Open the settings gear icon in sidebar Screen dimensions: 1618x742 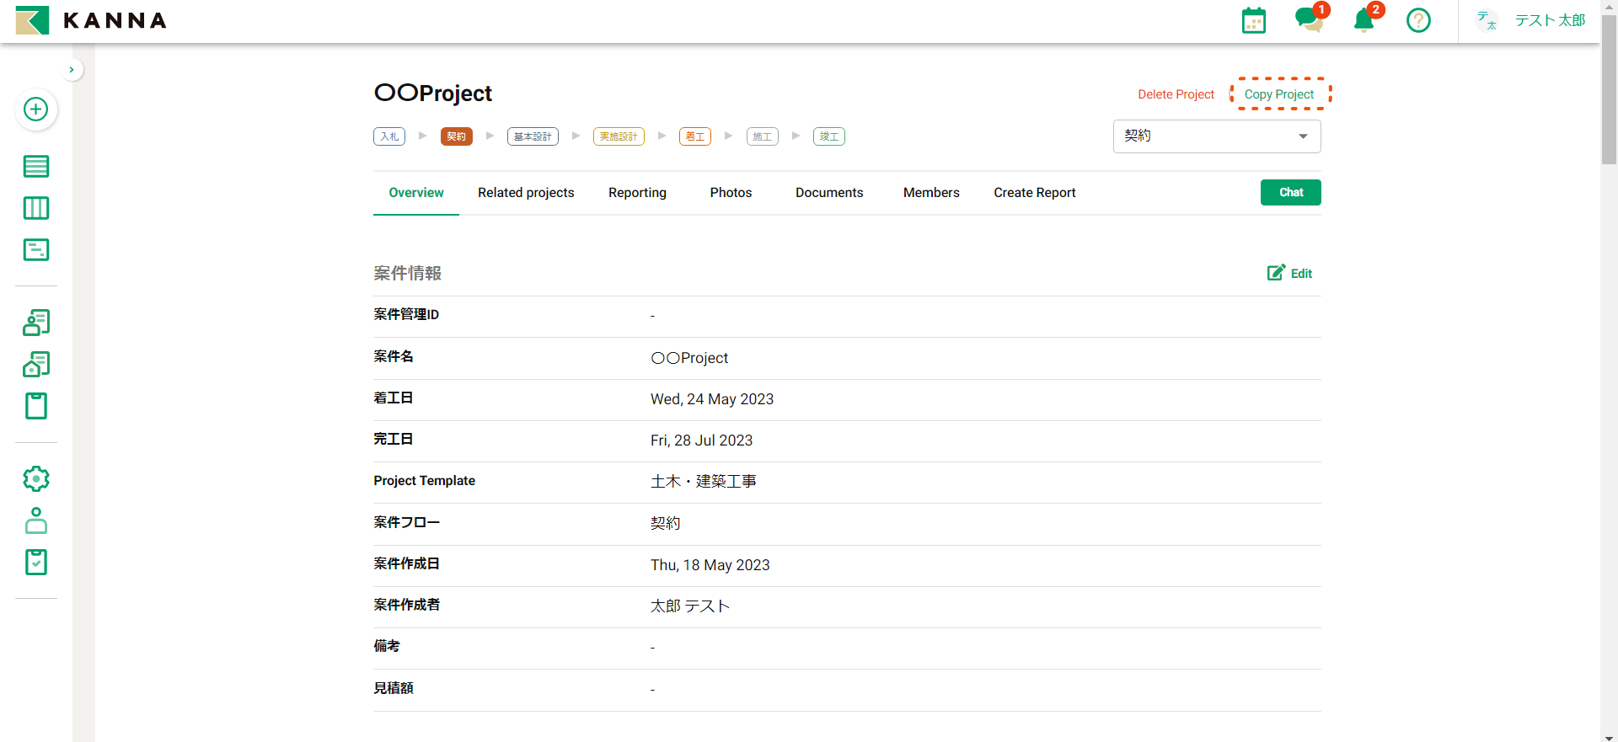pos(35,479)
